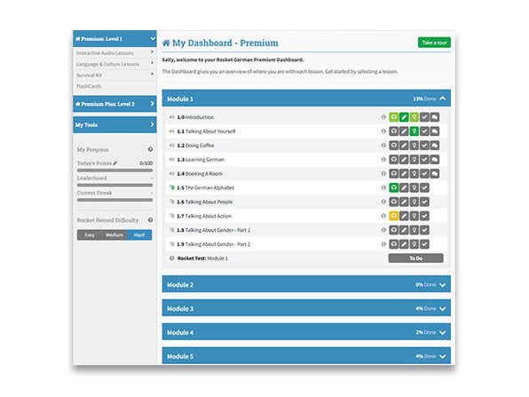Click the info icon next to 1.0 Introduction
The image size is (529, 397).
click(383, 117)
